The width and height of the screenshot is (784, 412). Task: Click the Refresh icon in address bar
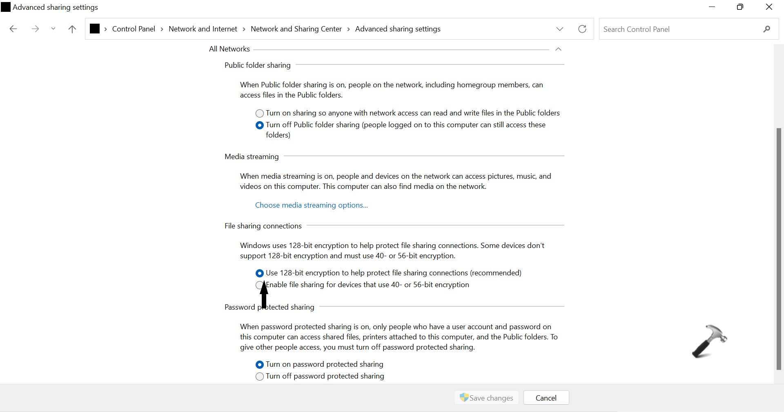point(582,29)
